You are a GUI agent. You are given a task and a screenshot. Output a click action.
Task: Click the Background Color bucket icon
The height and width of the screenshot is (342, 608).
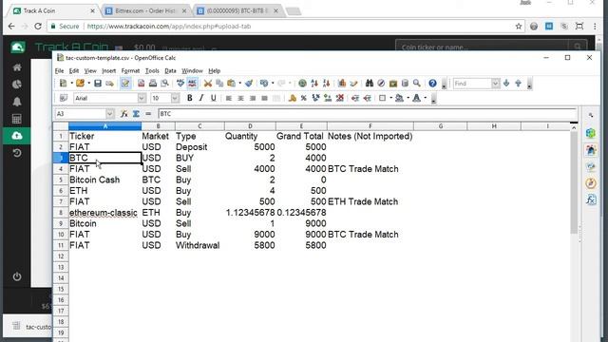[x=399, y=98]
